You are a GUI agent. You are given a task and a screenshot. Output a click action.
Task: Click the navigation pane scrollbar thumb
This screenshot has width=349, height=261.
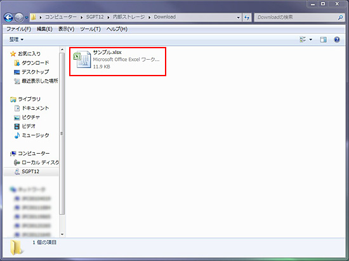pos(62,133)
